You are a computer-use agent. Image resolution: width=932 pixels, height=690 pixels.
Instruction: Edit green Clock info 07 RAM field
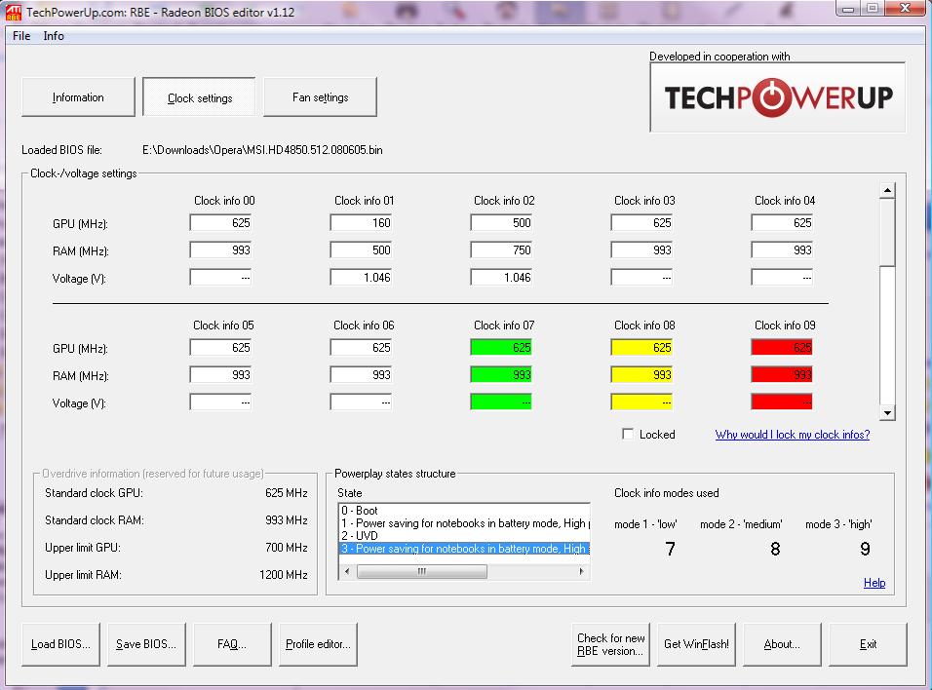coord(501,375)
